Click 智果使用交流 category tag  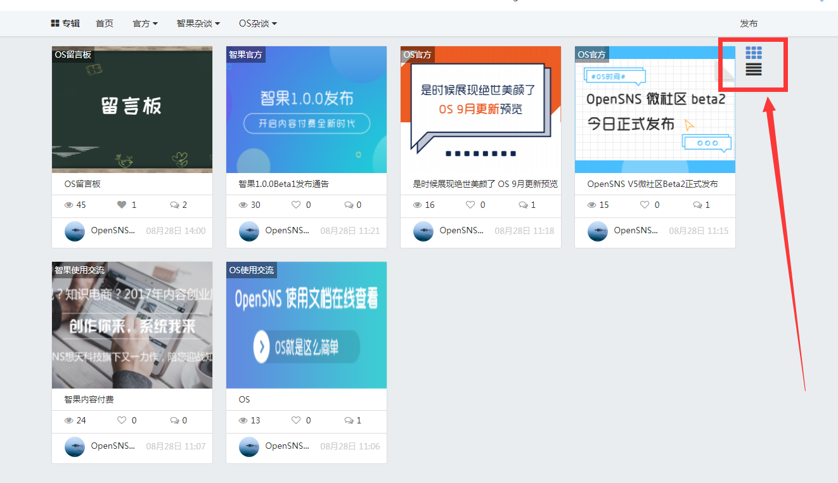tap(79, 270)
